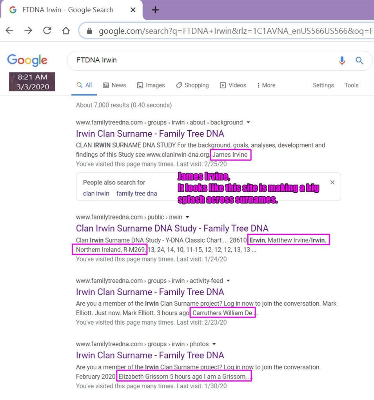Open the More search categories menu

[x=266, y=85]
